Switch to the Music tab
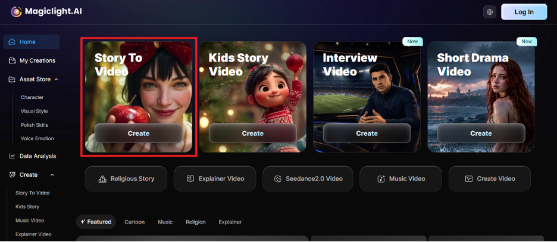The image size is (557, 242). tap(165, 222)
